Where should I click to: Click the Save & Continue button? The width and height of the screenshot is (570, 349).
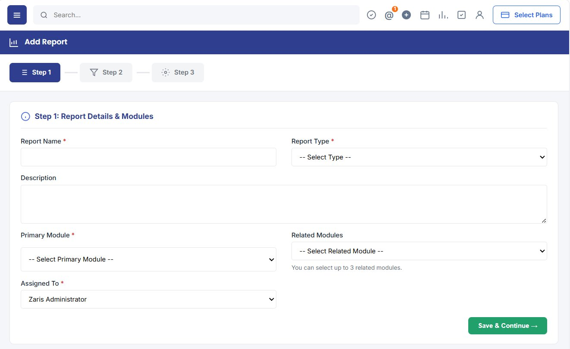[x=507, y=326]
